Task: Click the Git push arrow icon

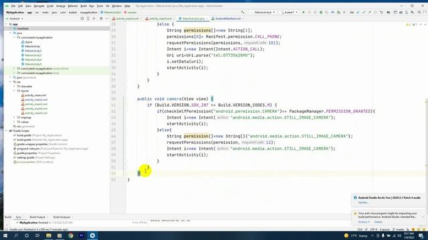Action: pos(369,12)
